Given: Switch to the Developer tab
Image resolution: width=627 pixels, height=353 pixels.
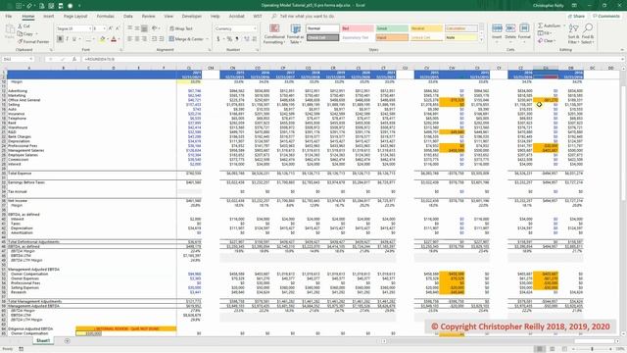Looking at the screenshot, I should pyautogui.click(x=192, y=16).
